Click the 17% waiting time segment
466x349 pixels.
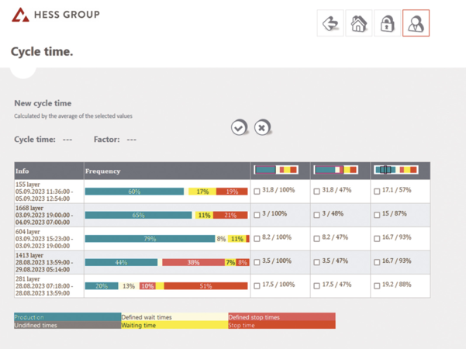[202, 192]
